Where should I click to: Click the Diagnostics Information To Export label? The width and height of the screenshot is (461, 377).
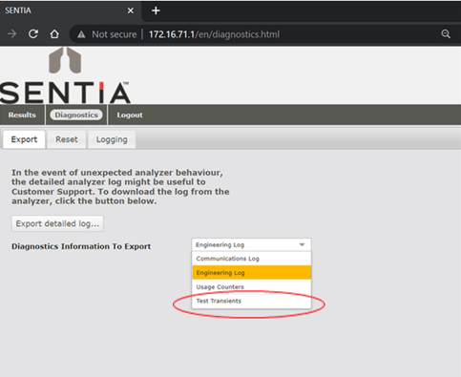(81, 246)
